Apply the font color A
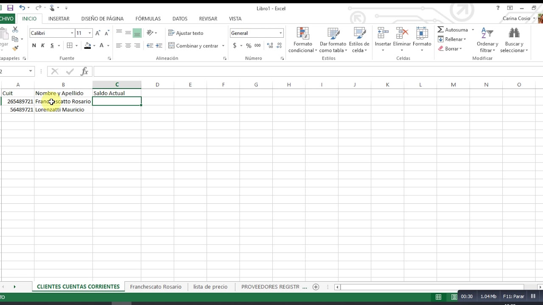Image resolution: width=543 pixels, height=305 pixels. click(x=101, y=46)
